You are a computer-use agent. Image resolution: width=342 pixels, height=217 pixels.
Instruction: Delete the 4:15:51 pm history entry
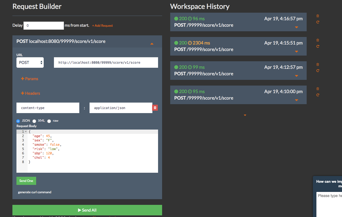click(x=318, y=40)
